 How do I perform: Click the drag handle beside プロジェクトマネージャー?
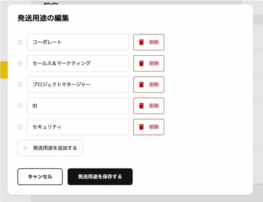20,85
